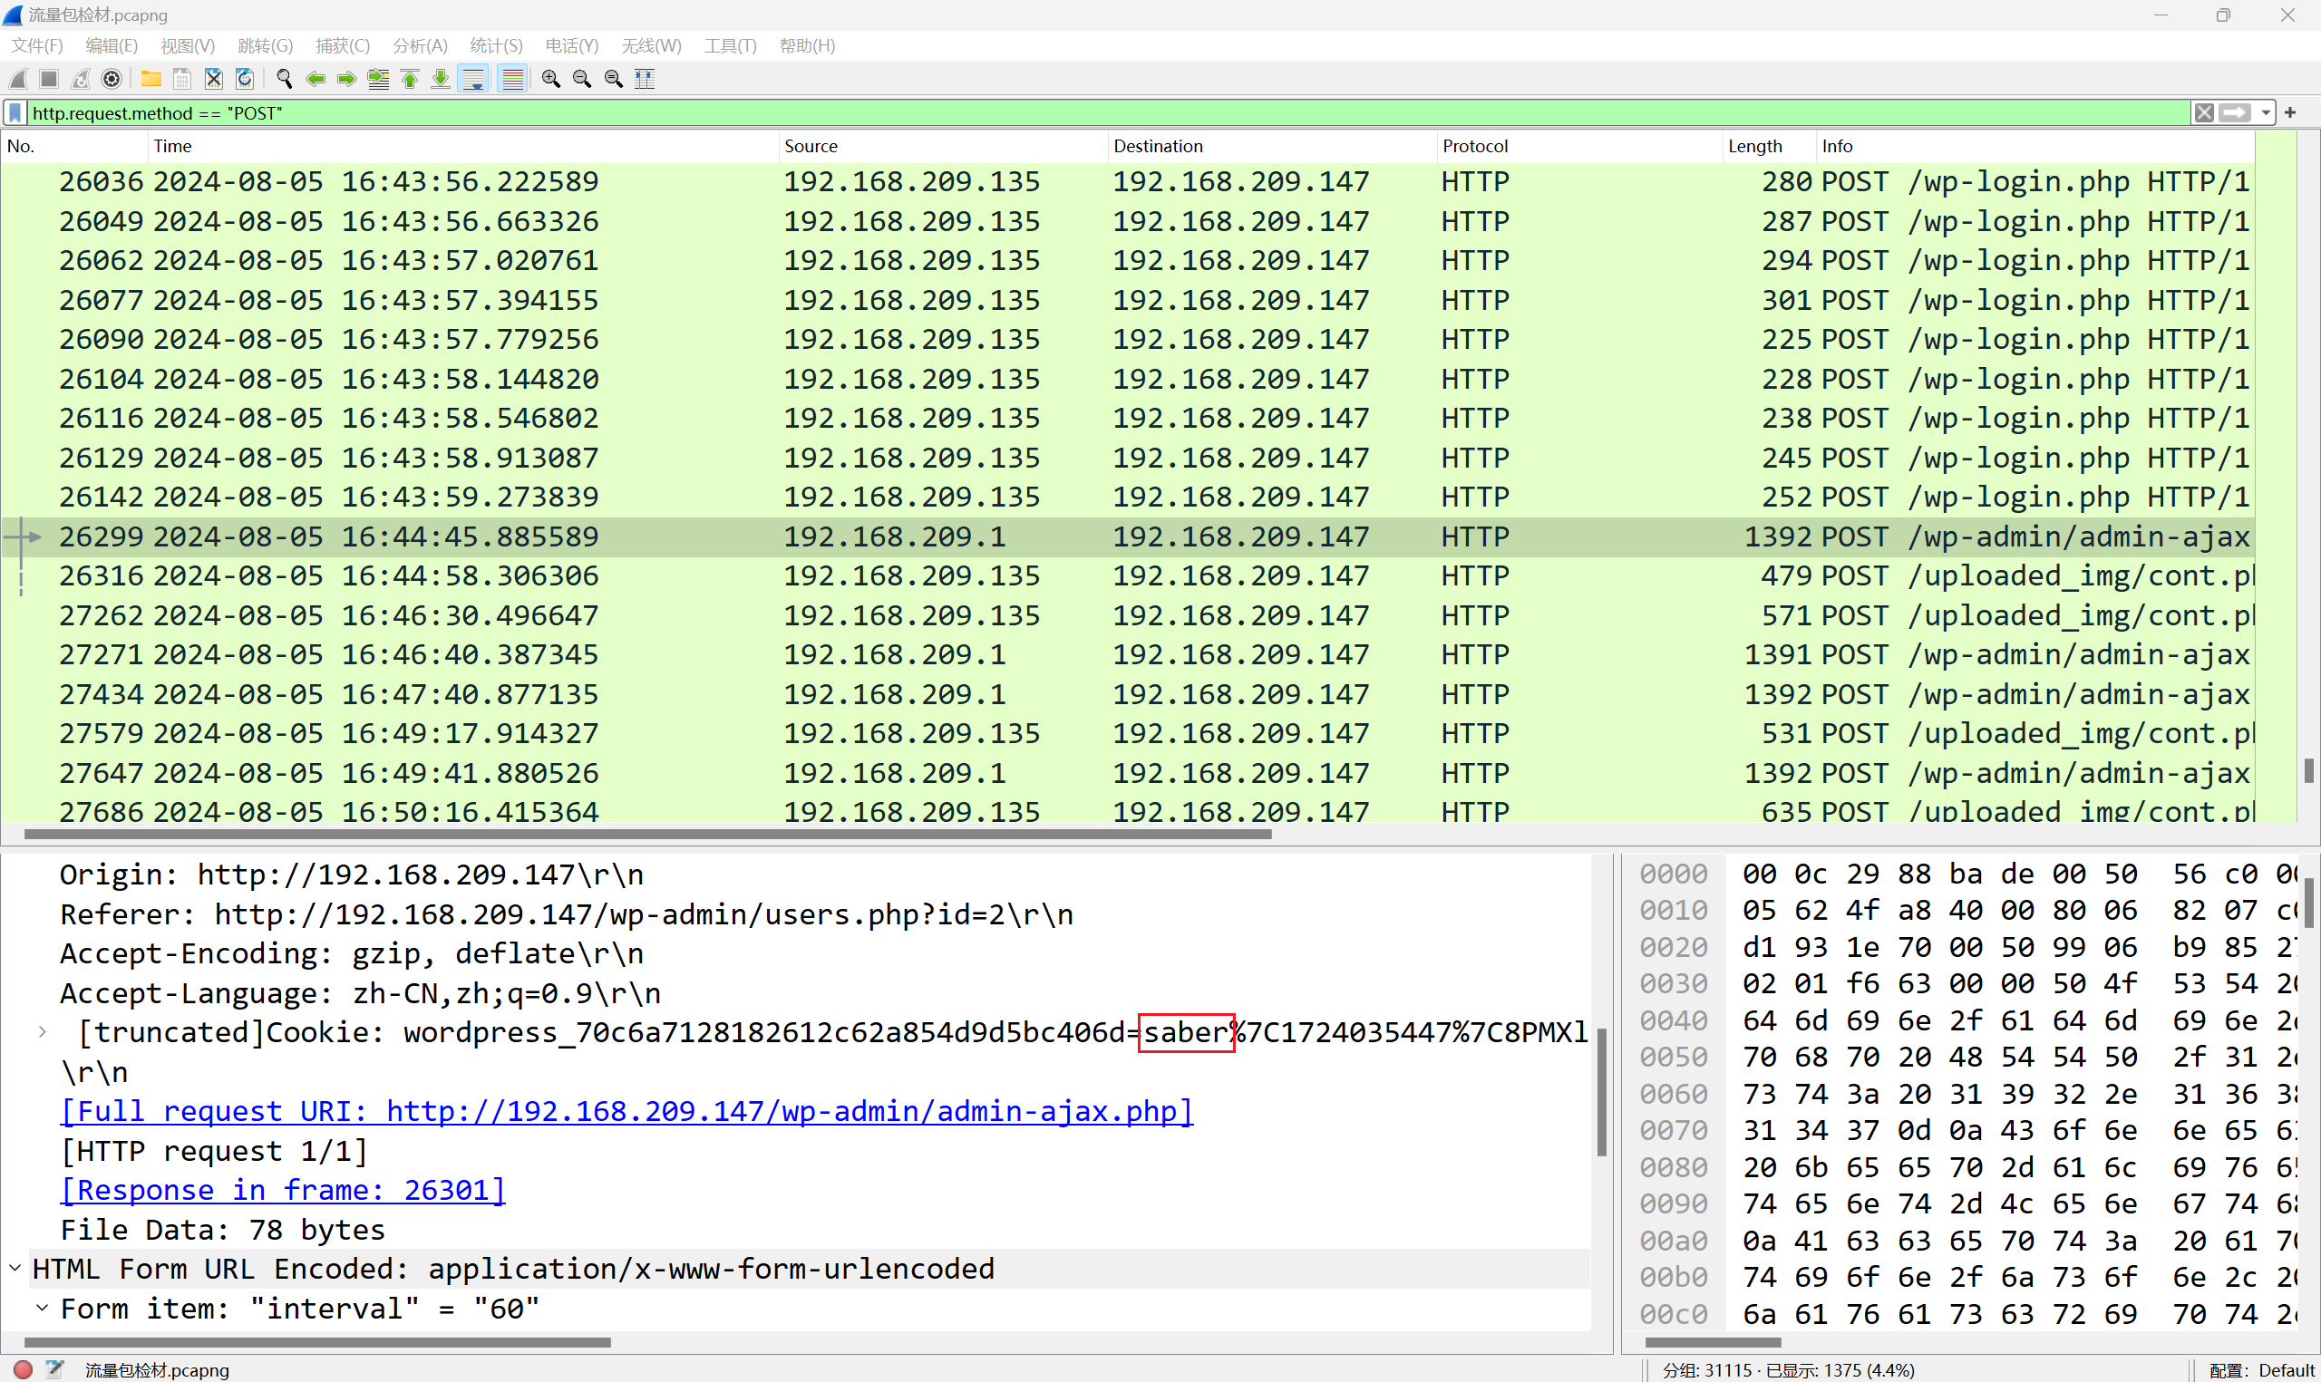Open display filter bookmark menu
2321x1382 pixels.
point(15,112)
